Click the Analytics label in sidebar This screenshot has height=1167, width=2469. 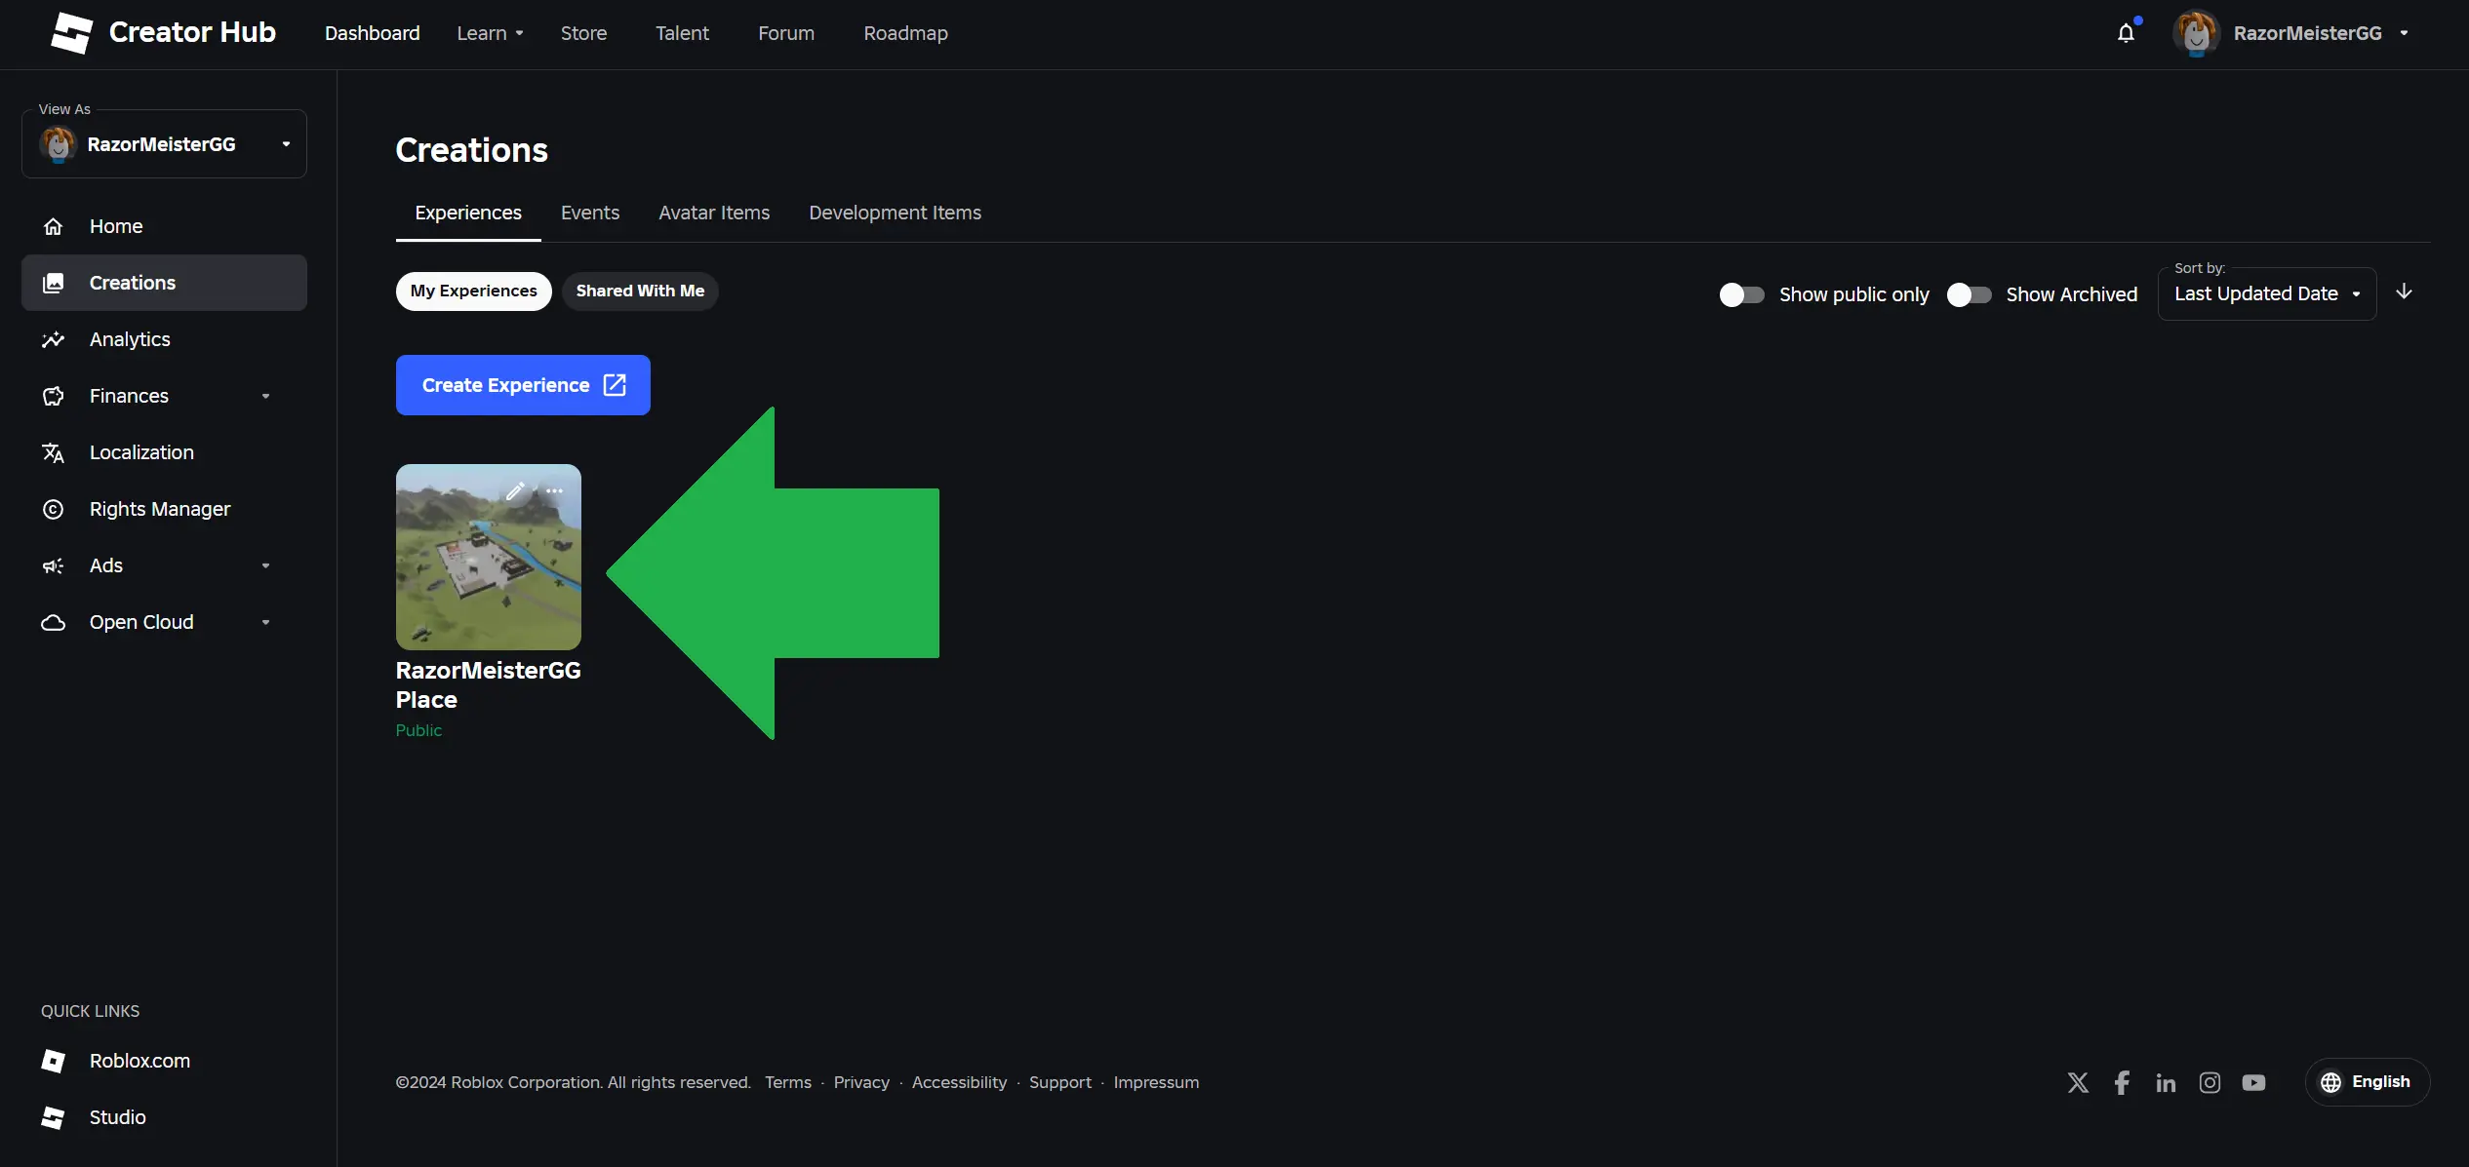pos(130,339)
